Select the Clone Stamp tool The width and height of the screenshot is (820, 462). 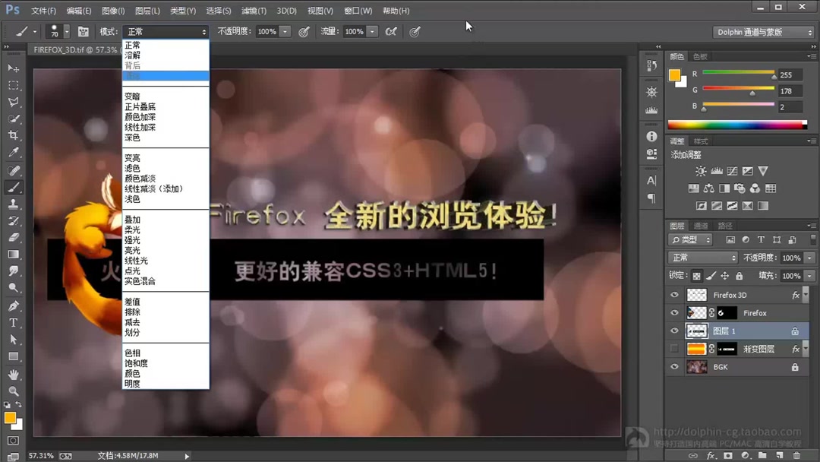[x=14, y=205]
